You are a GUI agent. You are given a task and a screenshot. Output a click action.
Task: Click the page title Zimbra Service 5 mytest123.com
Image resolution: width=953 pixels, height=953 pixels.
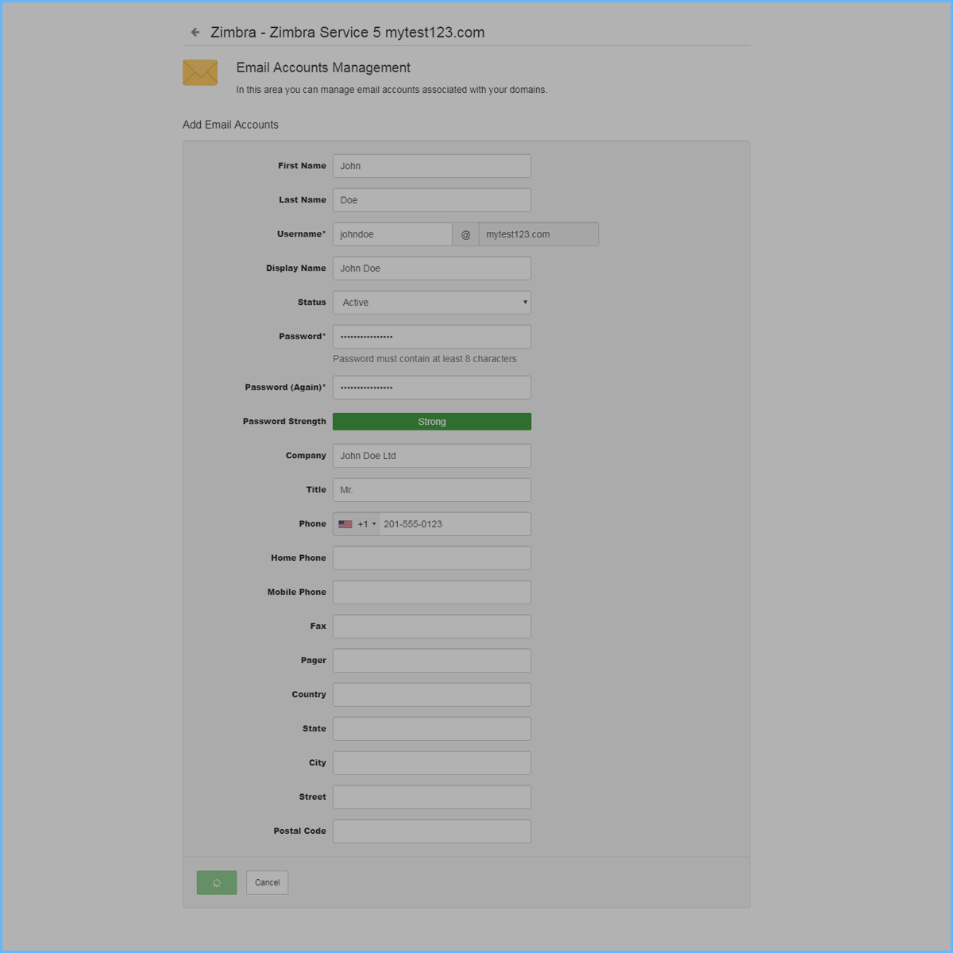(347, 33)
